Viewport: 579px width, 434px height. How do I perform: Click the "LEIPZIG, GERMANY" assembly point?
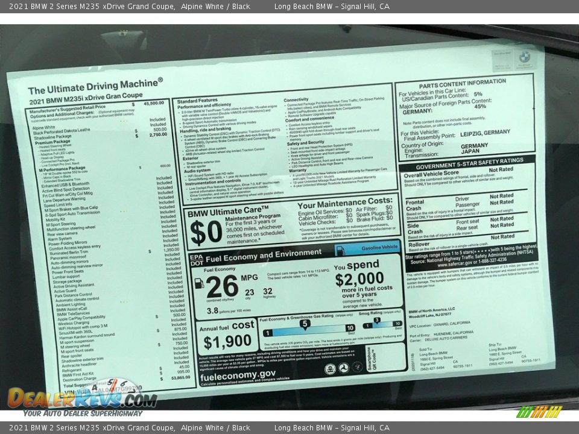(x=485, y=133)
